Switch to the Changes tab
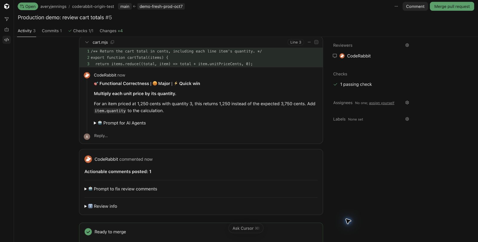This screenshot has width=478, height=242. click(x=111, y=31)
